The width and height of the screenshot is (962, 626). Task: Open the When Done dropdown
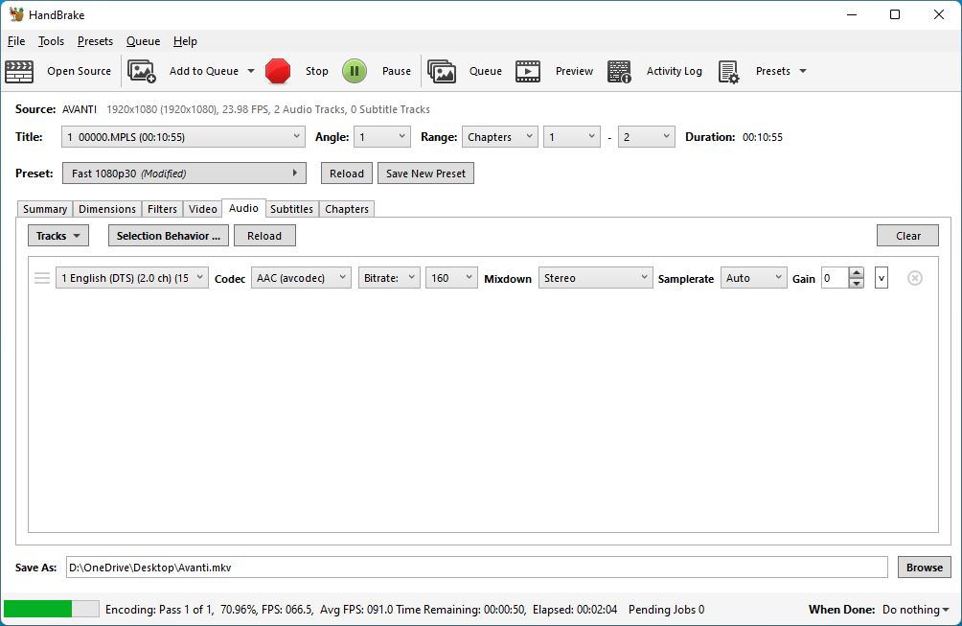(915, 610)
